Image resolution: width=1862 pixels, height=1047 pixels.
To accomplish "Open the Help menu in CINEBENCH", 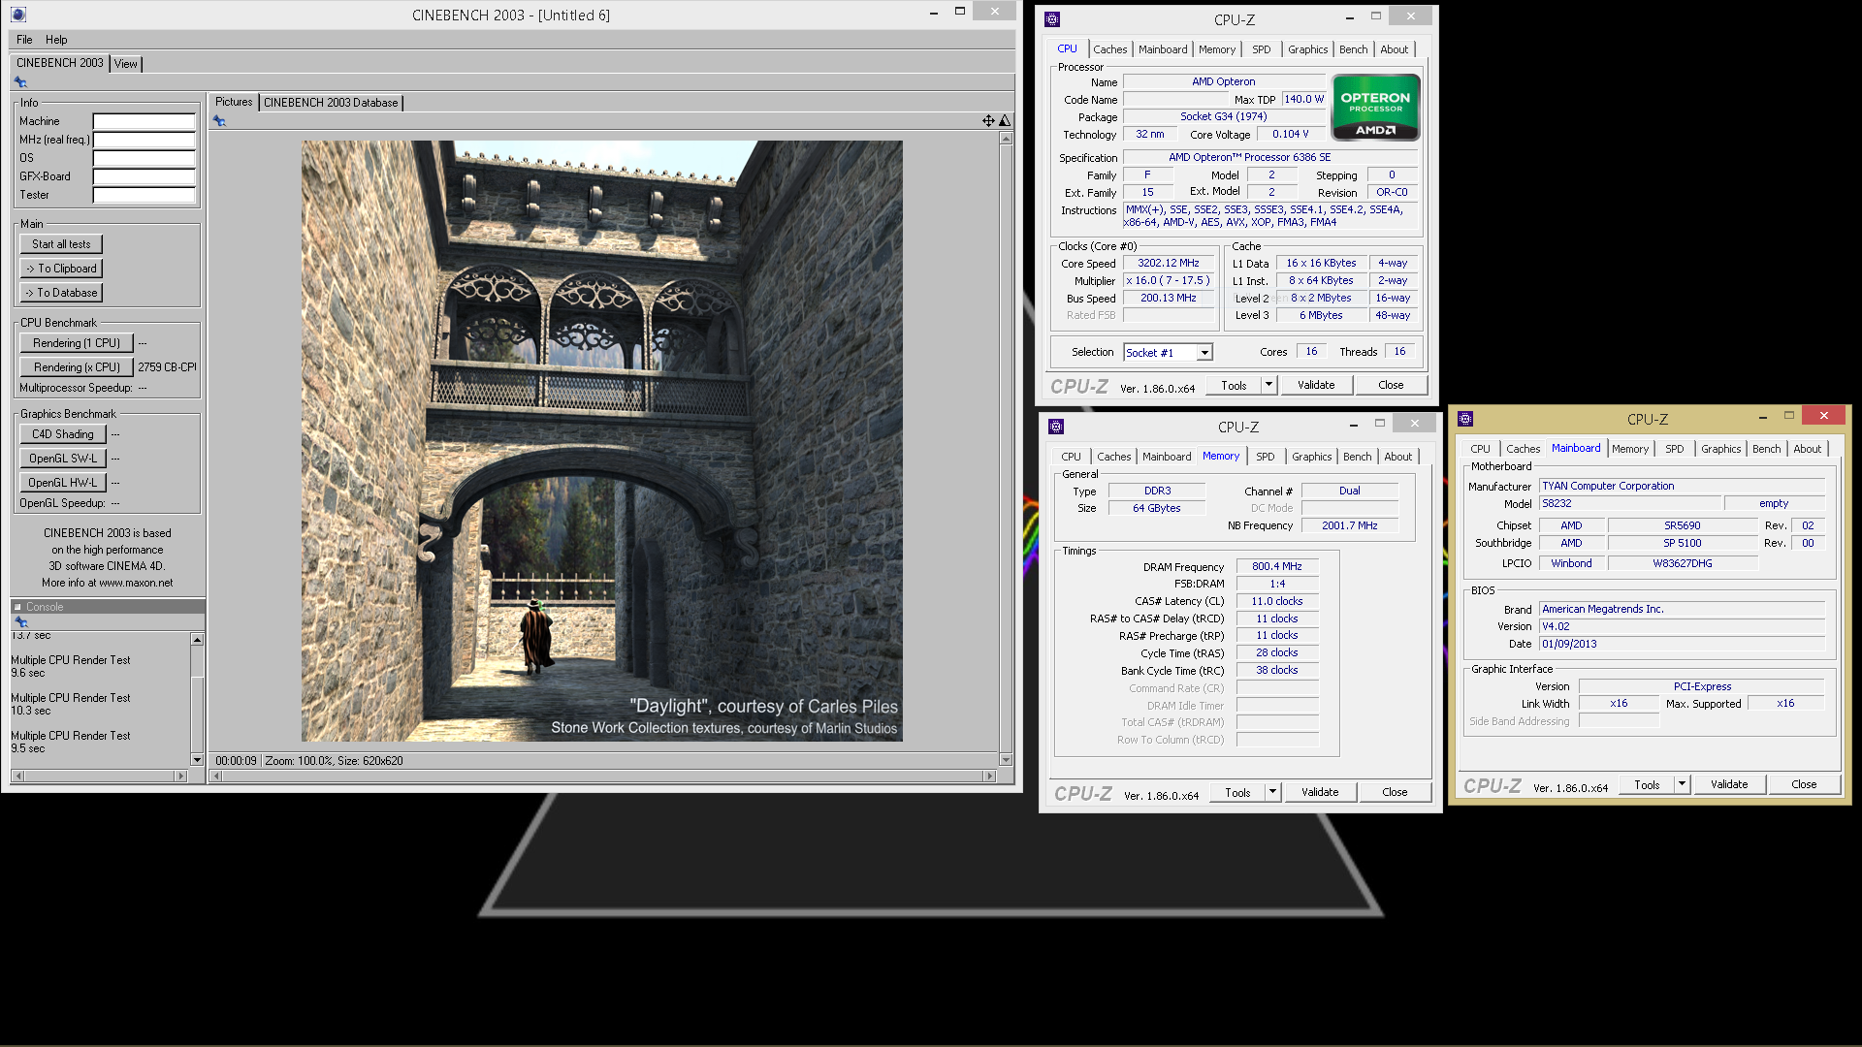I will coord(56,40).
